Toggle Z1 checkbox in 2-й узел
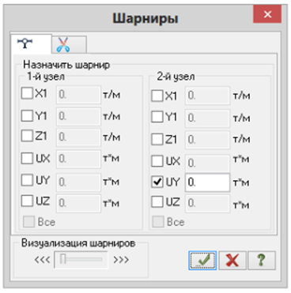This screenshot has width=291, height=293. (x=157, y=139)
